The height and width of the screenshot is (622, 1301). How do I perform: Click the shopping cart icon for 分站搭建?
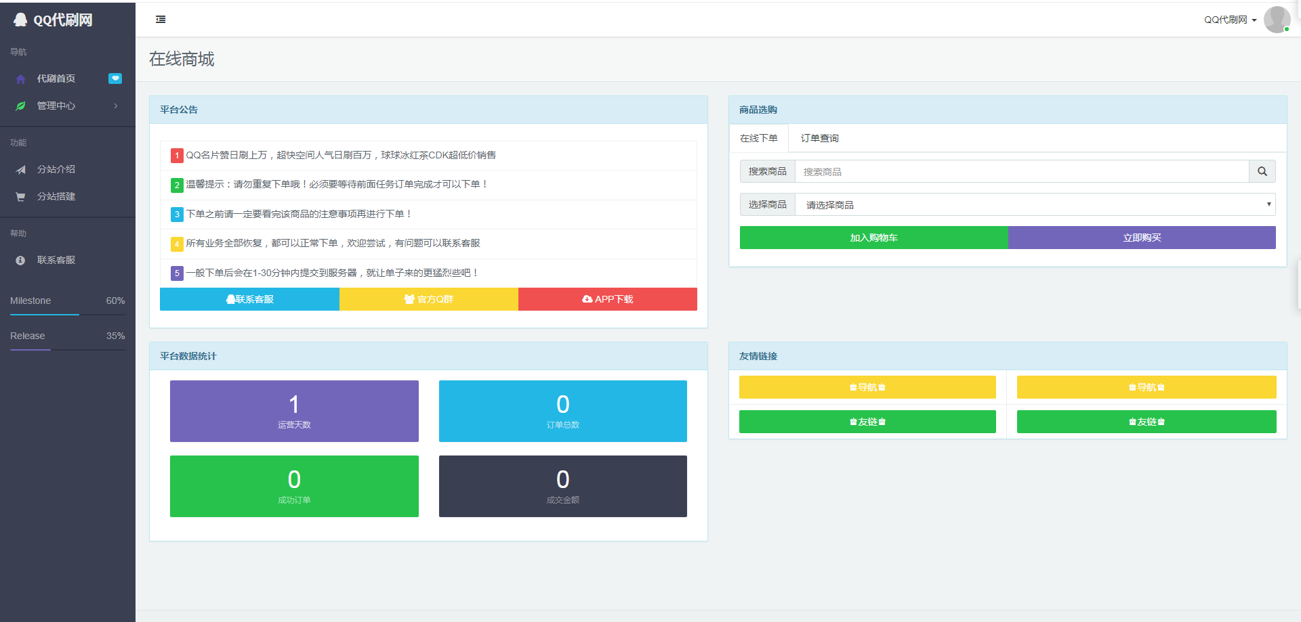pos(21,197)
